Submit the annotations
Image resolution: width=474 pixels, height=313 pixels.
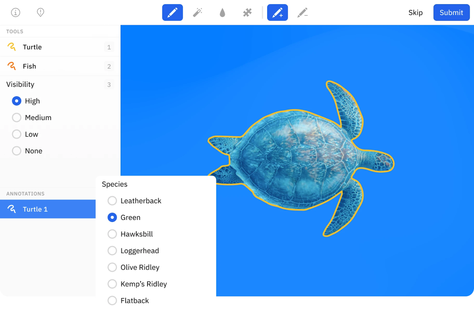point(451,12)
